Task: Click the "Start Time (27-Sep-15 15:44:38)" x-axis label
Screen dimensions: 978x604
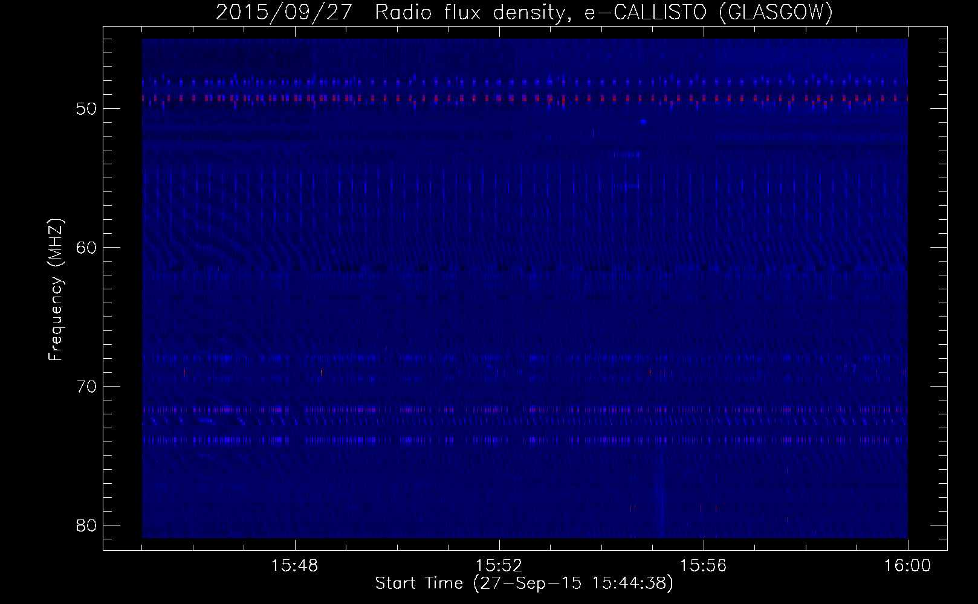Action: point(524,584)
